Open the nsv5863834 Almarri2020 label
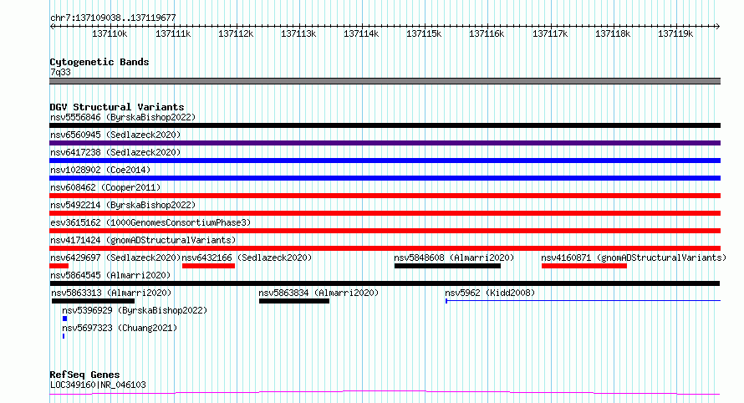This screenshot has width=744, height=403. (318, 293)
